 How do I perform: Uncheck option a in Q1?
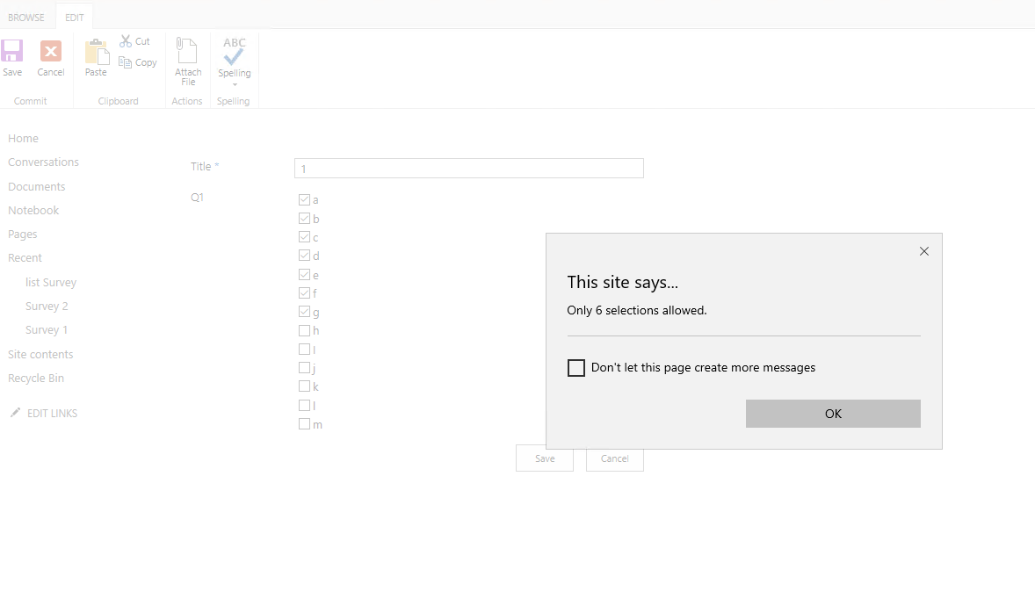pos(304,199)
